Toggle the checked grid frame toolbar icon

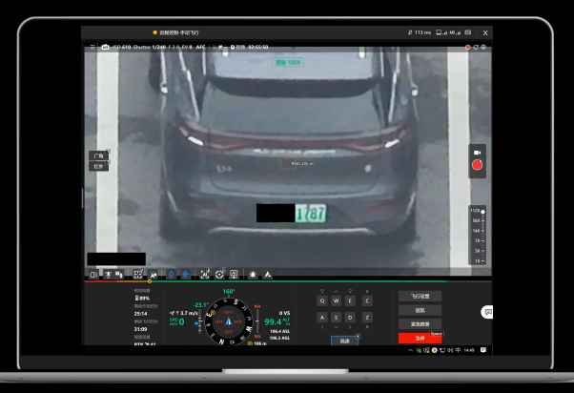click(138, 275)
